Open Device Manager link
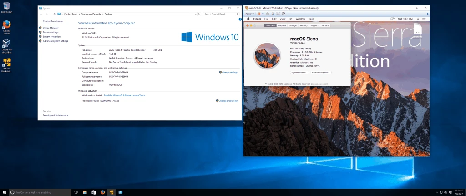This screenshot has width=466, height=196. pyautogui.click(x=51, y=28)
